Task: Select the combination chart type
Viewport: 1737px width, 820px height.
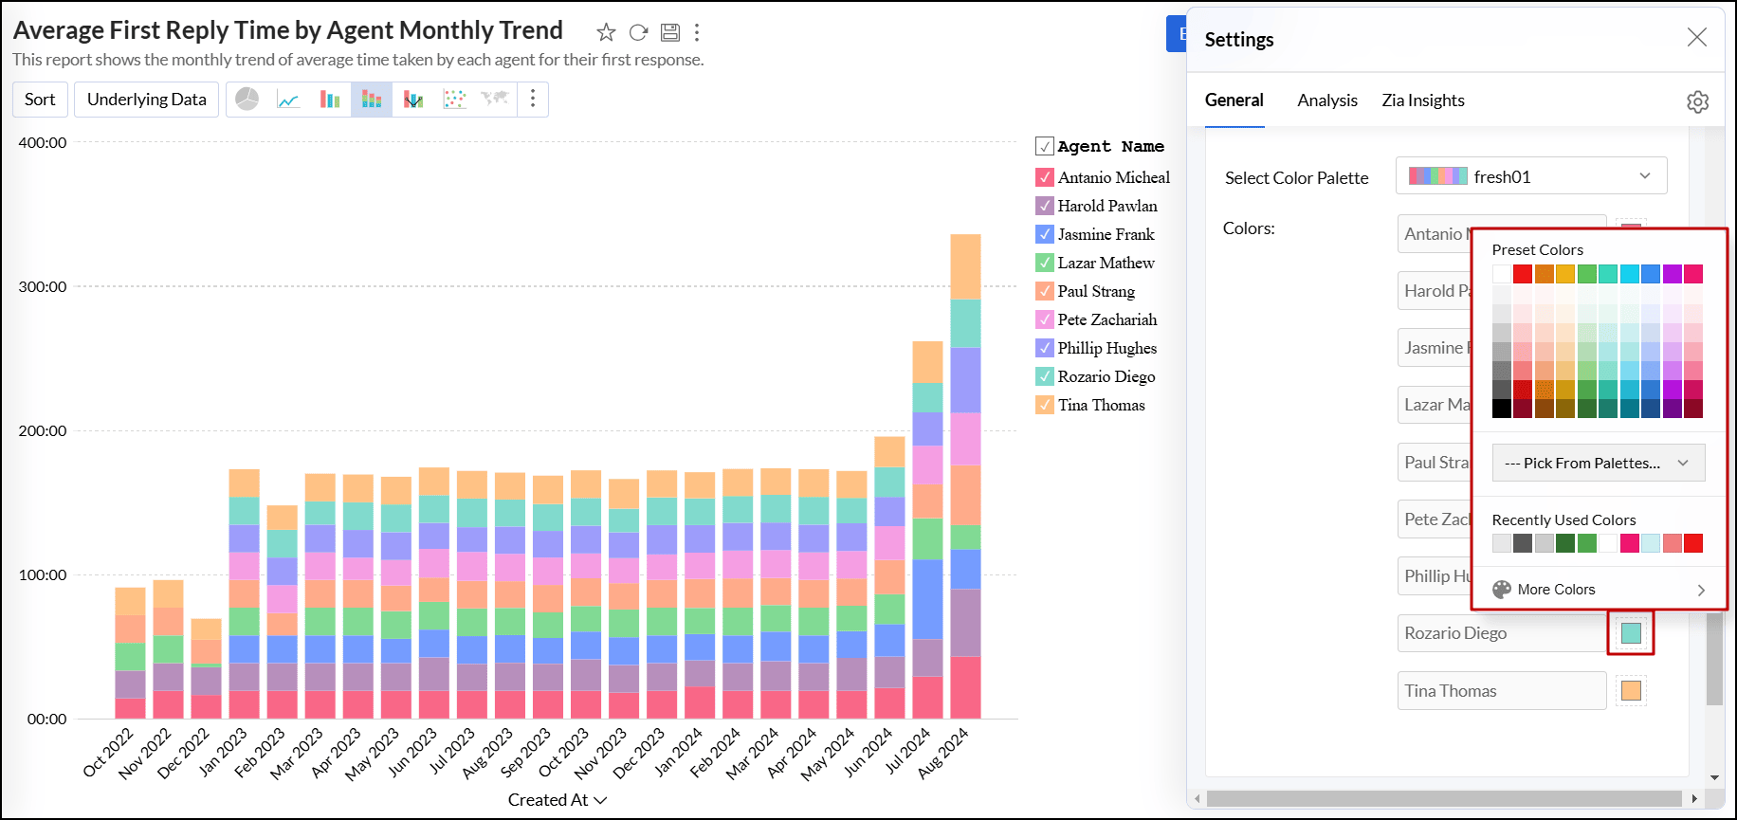Action: 413,100
